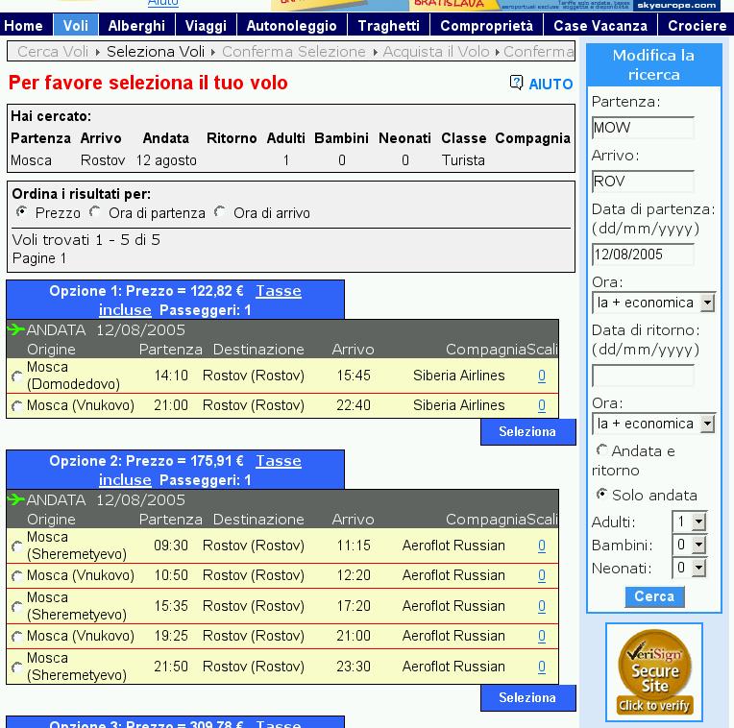Click the green airplane icon in Opzione 2
This screenshot has height=728, width=734.
point(15,499)
